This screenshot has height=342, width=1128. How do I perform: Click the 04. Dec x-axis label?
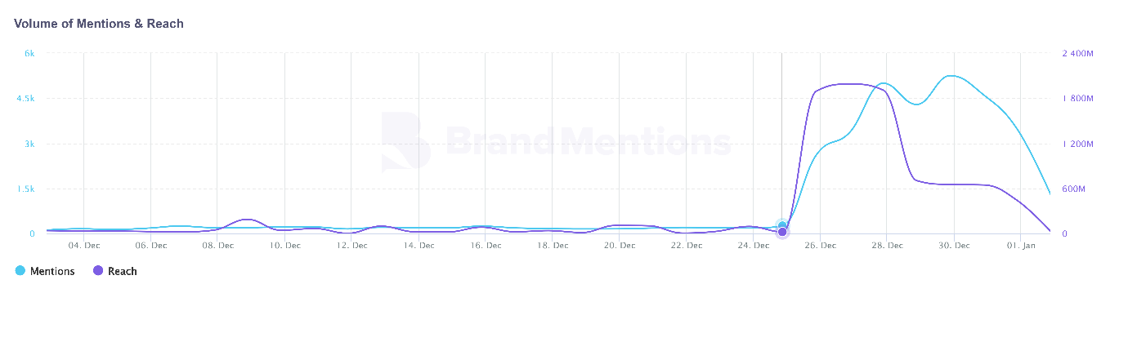coord(83,245)
